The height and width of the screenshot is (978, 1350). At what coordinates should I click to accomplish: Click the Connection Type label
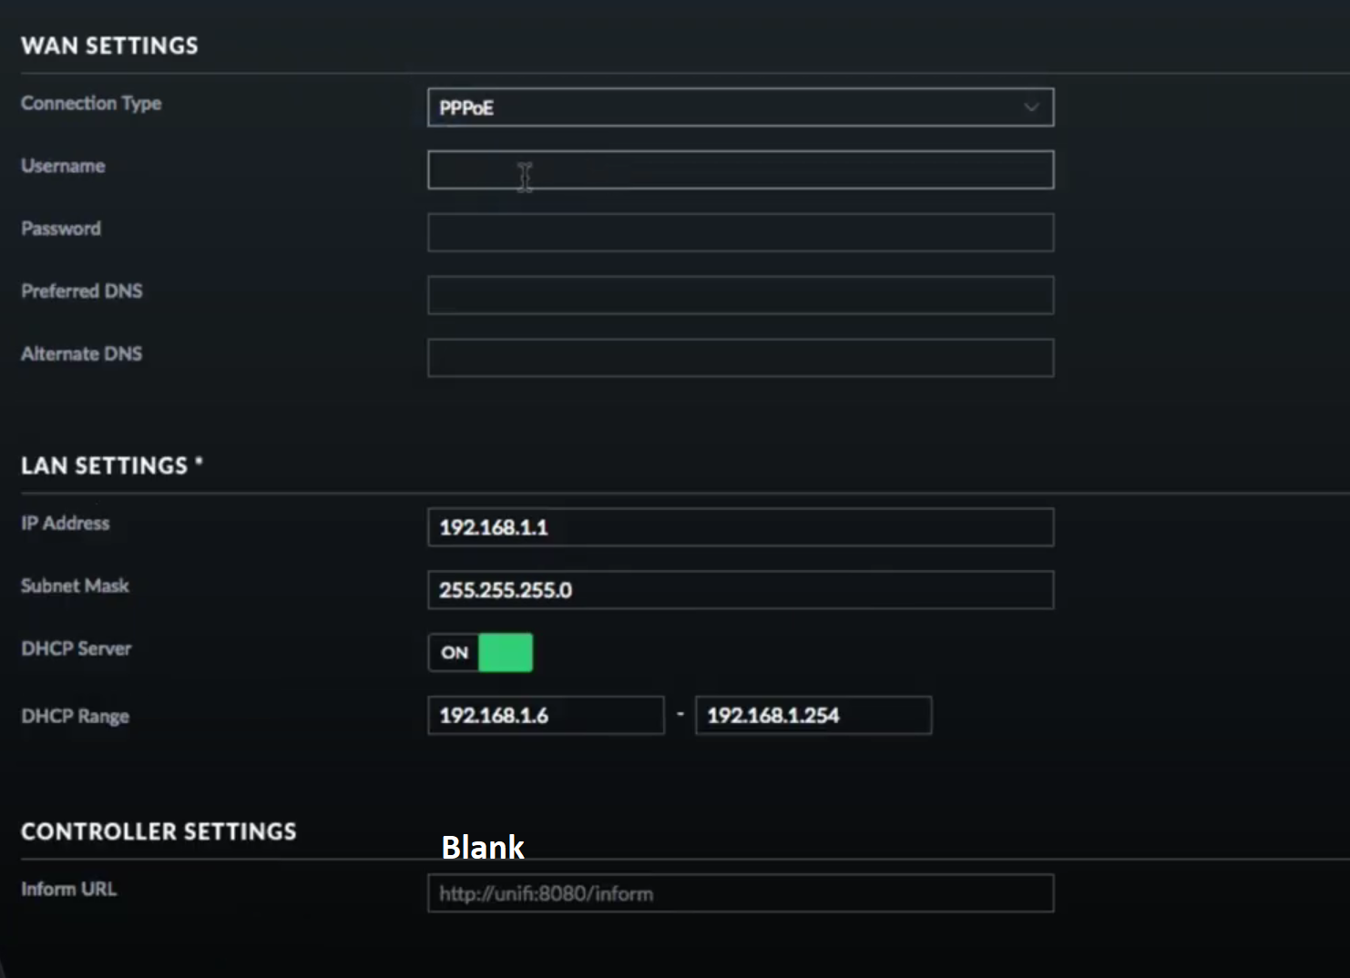(x=91, y=104)
